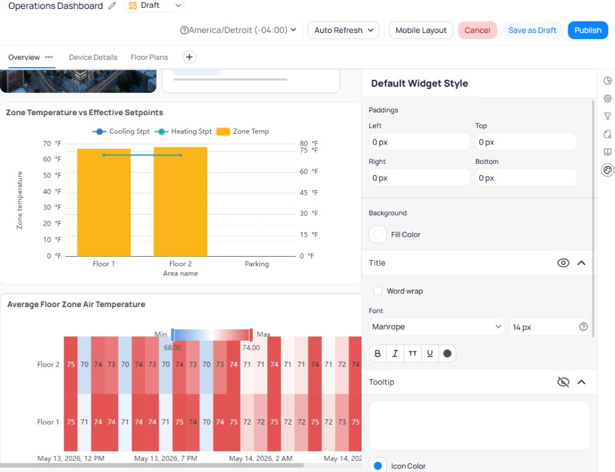This screenshot has width=615, height=472.
Task: Switch to the Overview tab
Action: (24, 57)
